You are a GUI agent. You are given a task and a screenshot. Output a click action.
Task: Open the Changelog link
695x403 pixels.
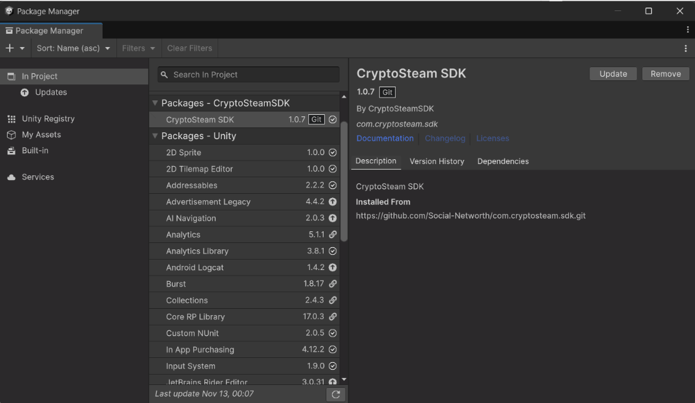pyautogui.click(x=445, y=138)
